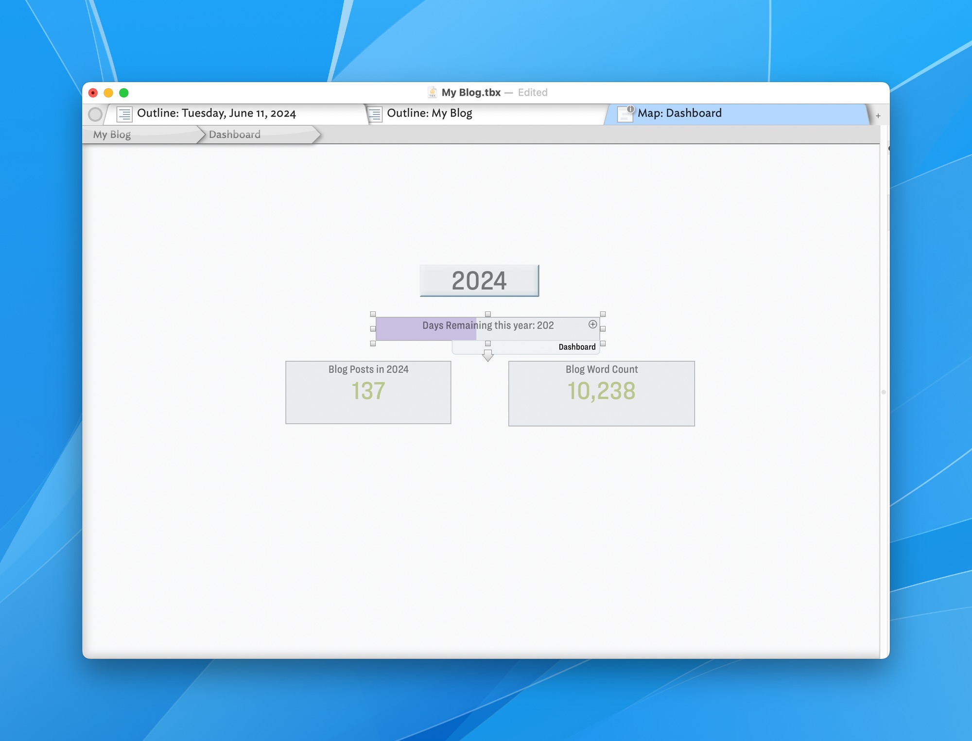This screenshot has height=741, width=972.
Task: Click outline icon on Tuesday June 11 tab
Action: coord(124,114)
